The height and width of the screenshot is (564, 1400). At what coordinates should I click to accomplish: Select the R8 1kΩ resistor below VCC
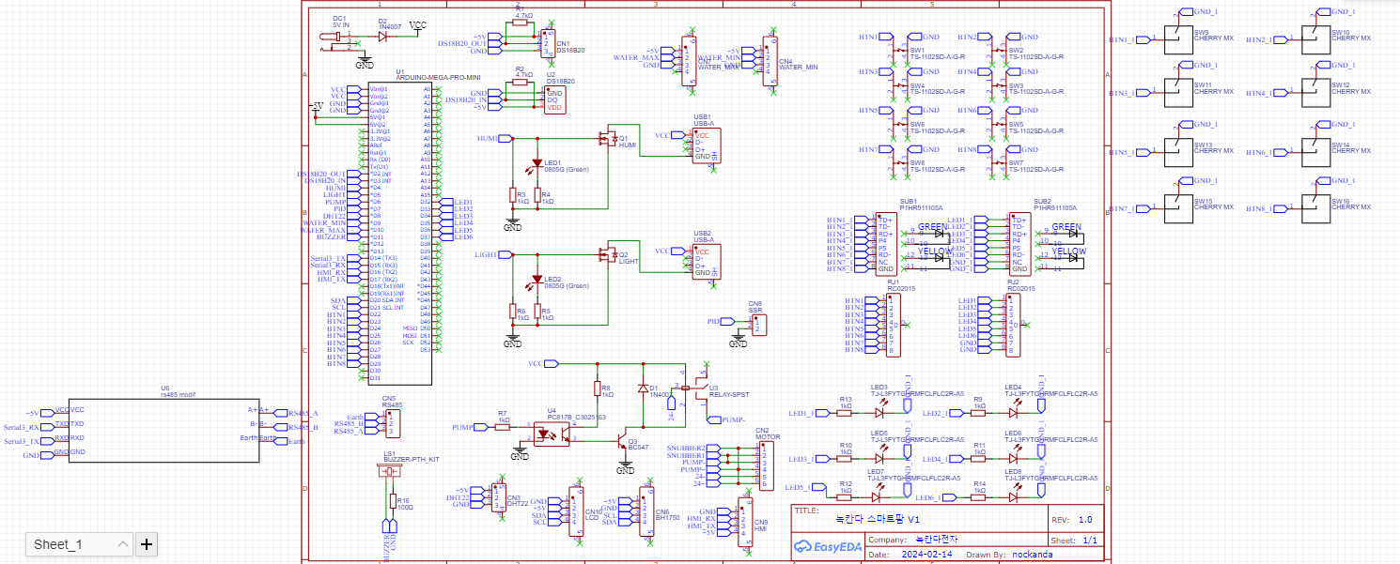pos(597,389)
